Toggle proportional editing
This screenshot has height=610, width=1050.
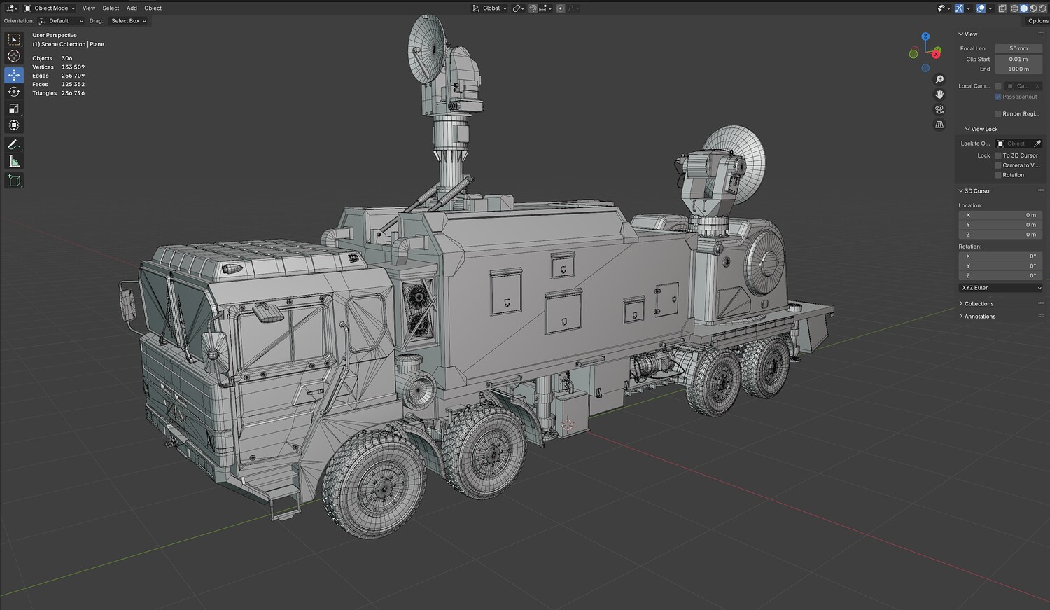point(560,8)
